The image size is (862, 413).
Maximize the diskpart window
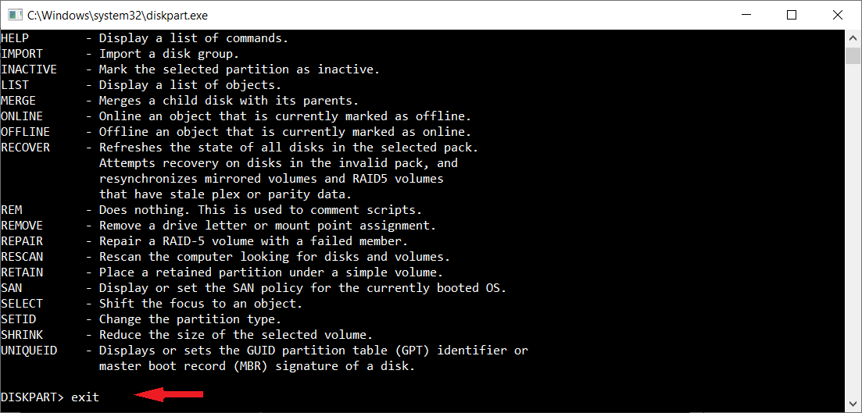[792, 15]
